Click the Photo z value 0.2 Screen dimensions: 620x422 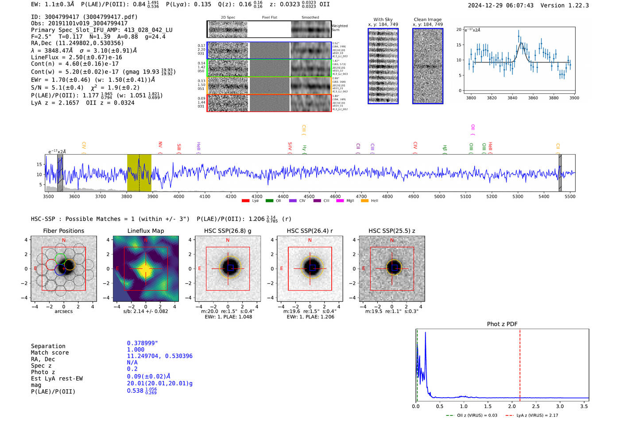pos(132,369)
